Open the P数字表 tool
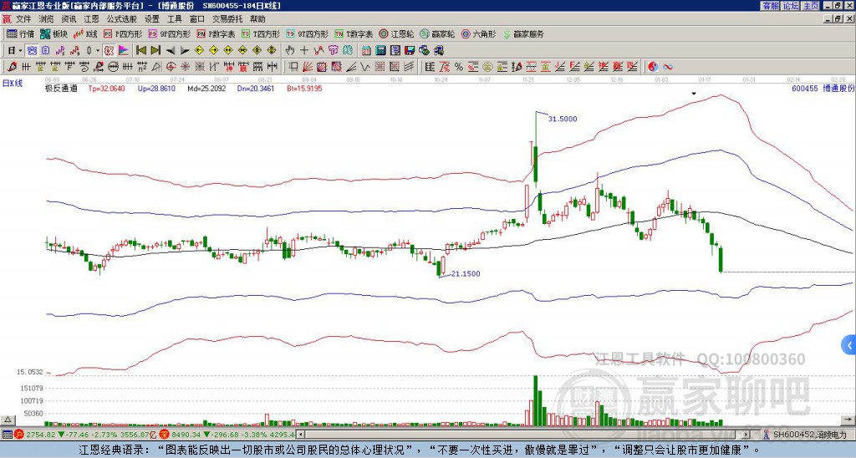The image size is (856, 458). point(217,33)
